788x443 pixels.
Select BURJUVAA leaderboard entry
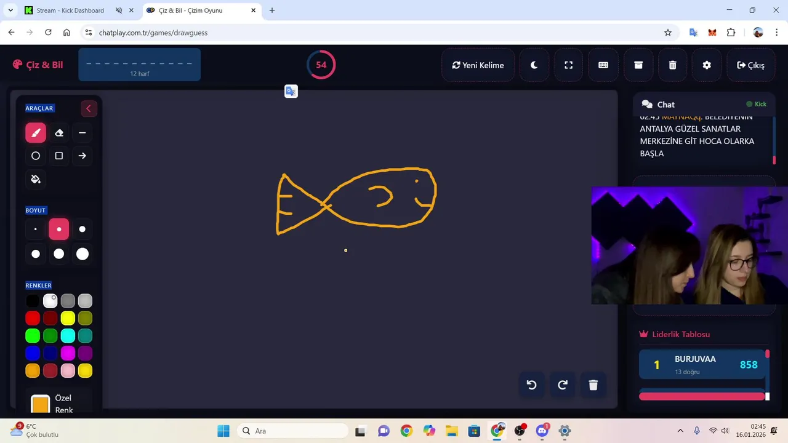[702, 365]
